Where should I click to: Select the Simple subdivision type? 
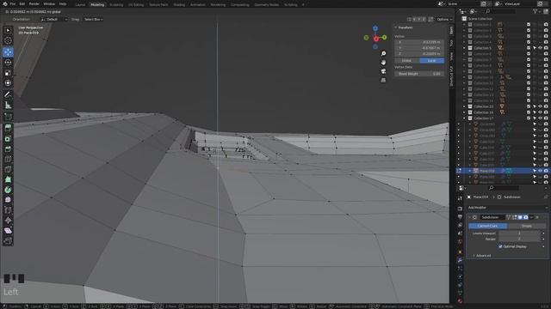[x=526, y=226]
